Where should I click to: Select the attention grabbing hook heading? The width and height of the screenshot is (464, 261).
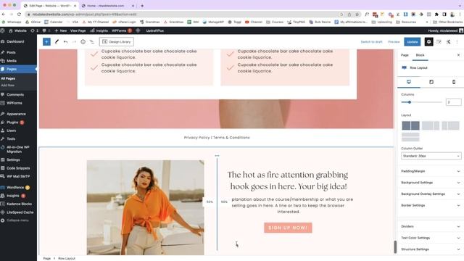pos(288,181)
